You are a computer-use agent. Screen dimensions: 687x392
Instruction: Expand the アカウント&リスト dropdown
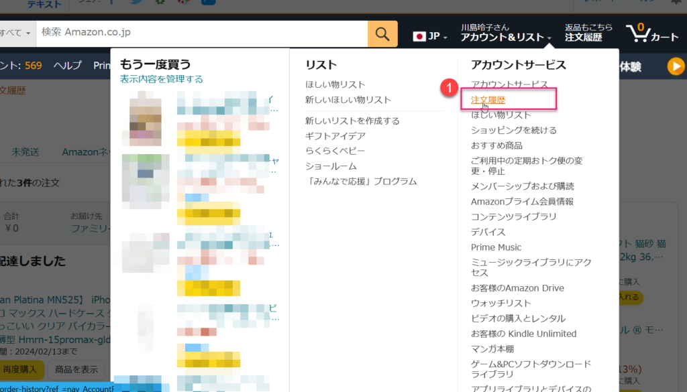tap(506, 38)
